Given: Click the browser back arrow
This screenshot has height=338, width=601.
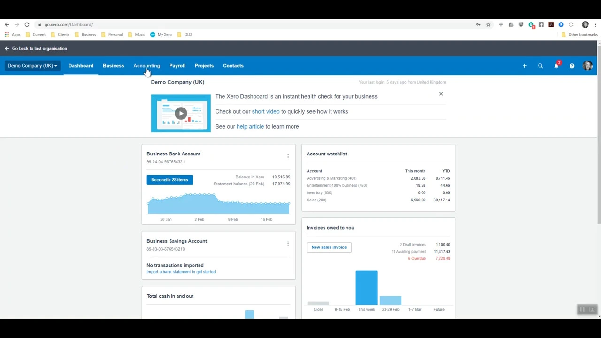Looking at the screenshot, I should pos(7,24).
